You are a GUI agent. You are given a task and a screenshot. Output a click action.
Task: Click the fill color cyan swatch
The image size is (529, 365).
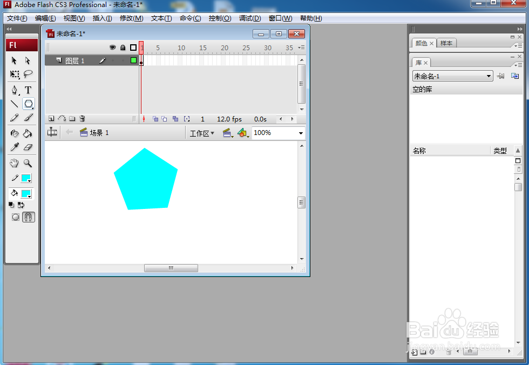[26, 194]
